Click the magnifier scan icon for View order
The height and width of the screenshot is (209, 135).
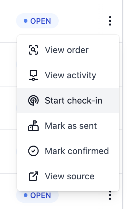tap(33, 50)
